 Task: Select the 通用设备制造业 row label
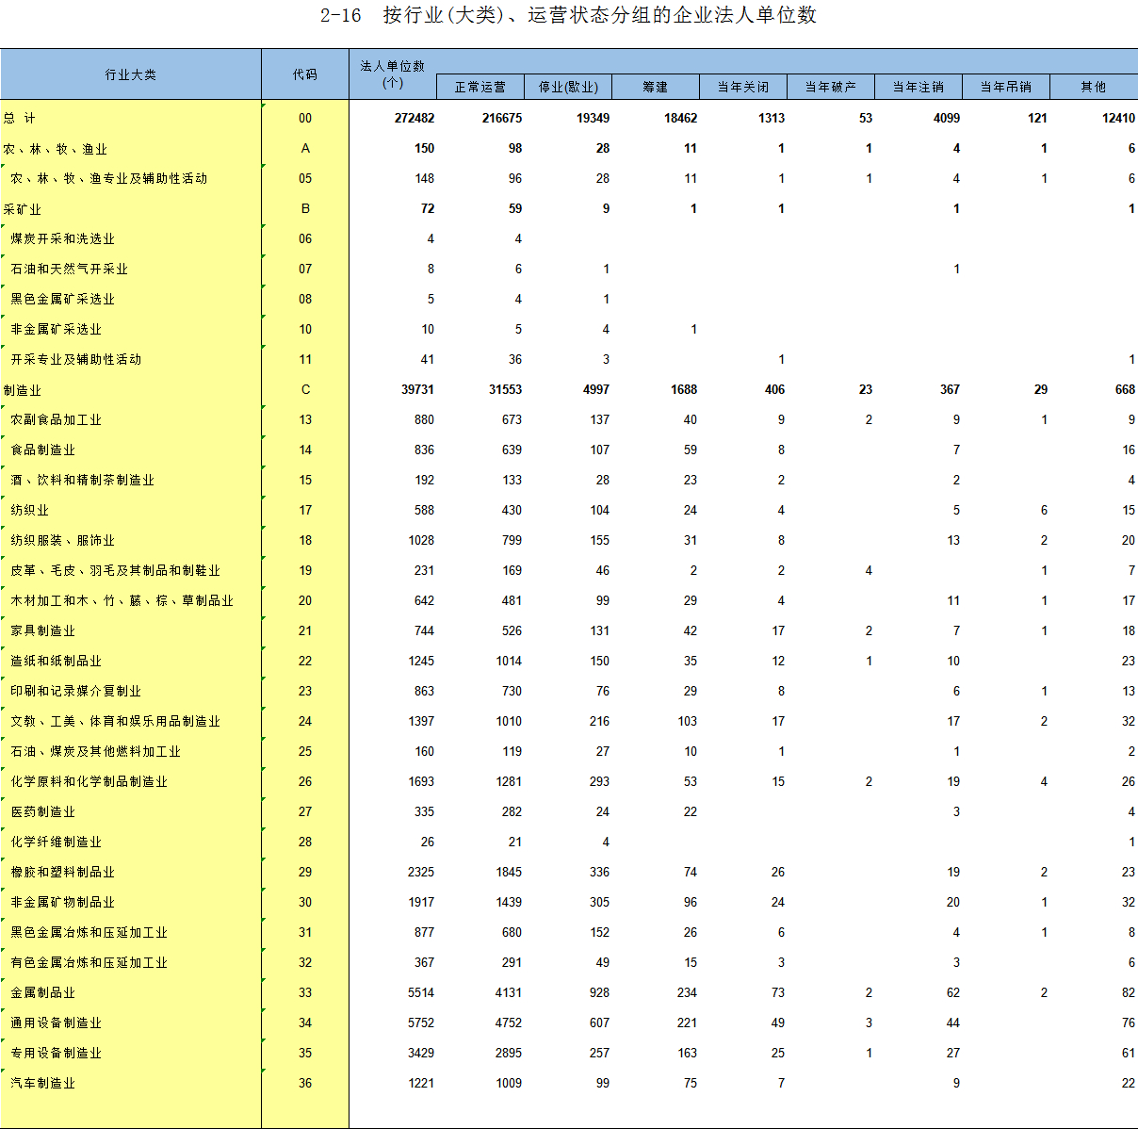coord(57,1023)
